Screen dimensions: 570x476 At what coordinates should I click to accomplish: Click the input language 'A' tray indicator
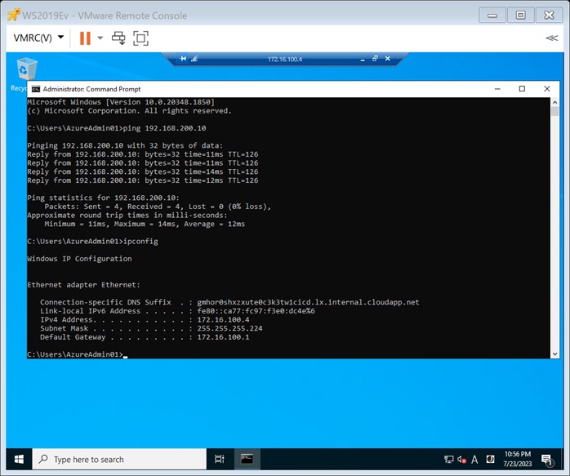pyautogui.click(x=474, y=460)
